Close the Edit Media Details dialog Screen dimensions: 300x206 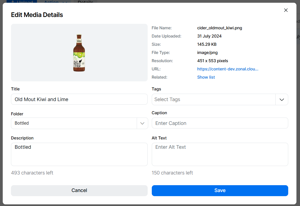(286, 10)
